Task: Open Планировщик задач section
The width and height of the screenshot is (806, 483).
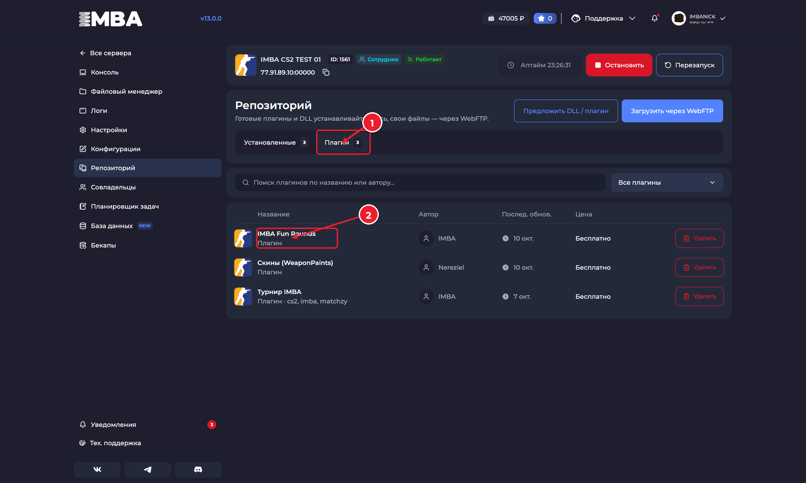Action: click(x=148, y=207)
